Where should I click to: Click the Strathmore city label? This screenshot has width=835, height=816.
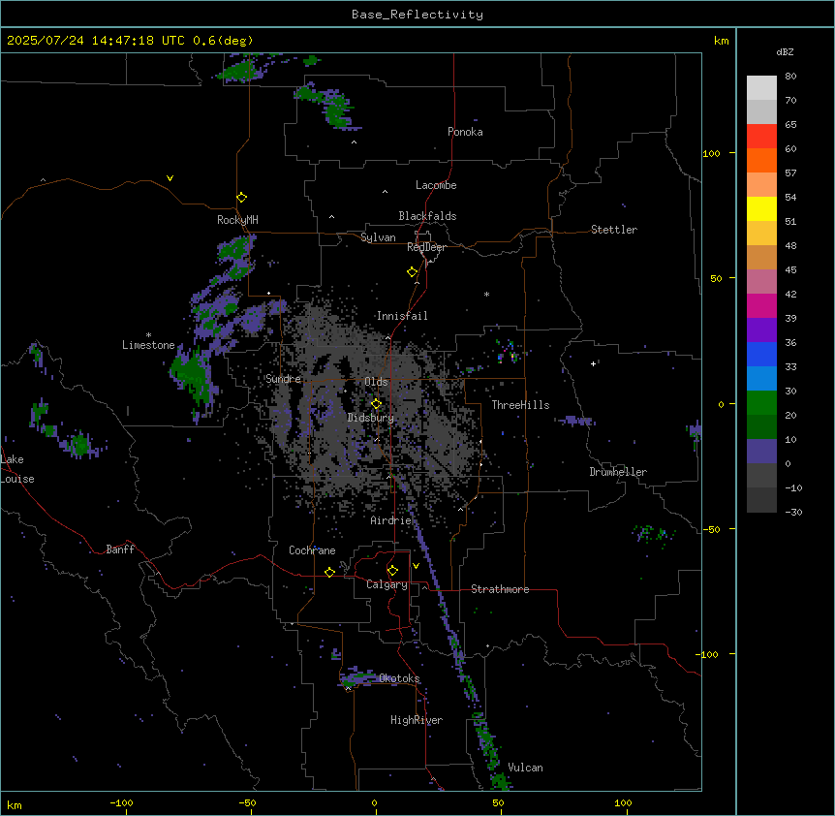[500, 589]
